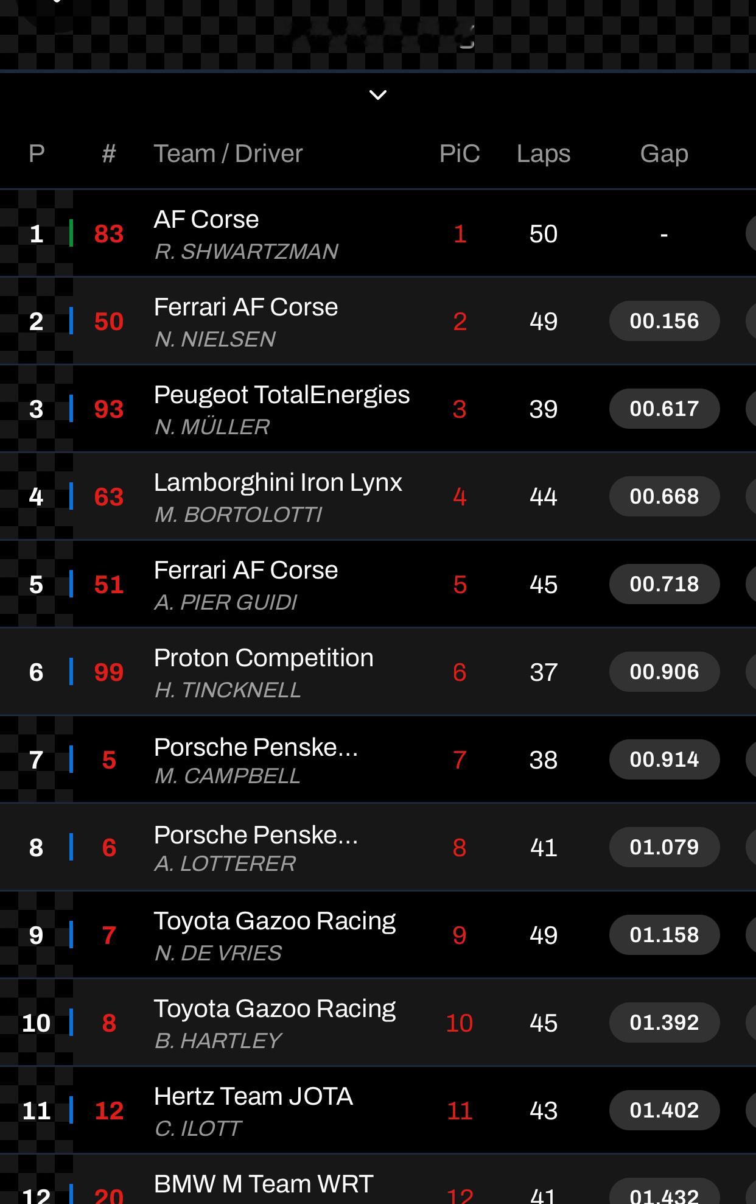Screen dimensions: 756x1204
Task: Click car number 51 in red
Action: point(109,585)
